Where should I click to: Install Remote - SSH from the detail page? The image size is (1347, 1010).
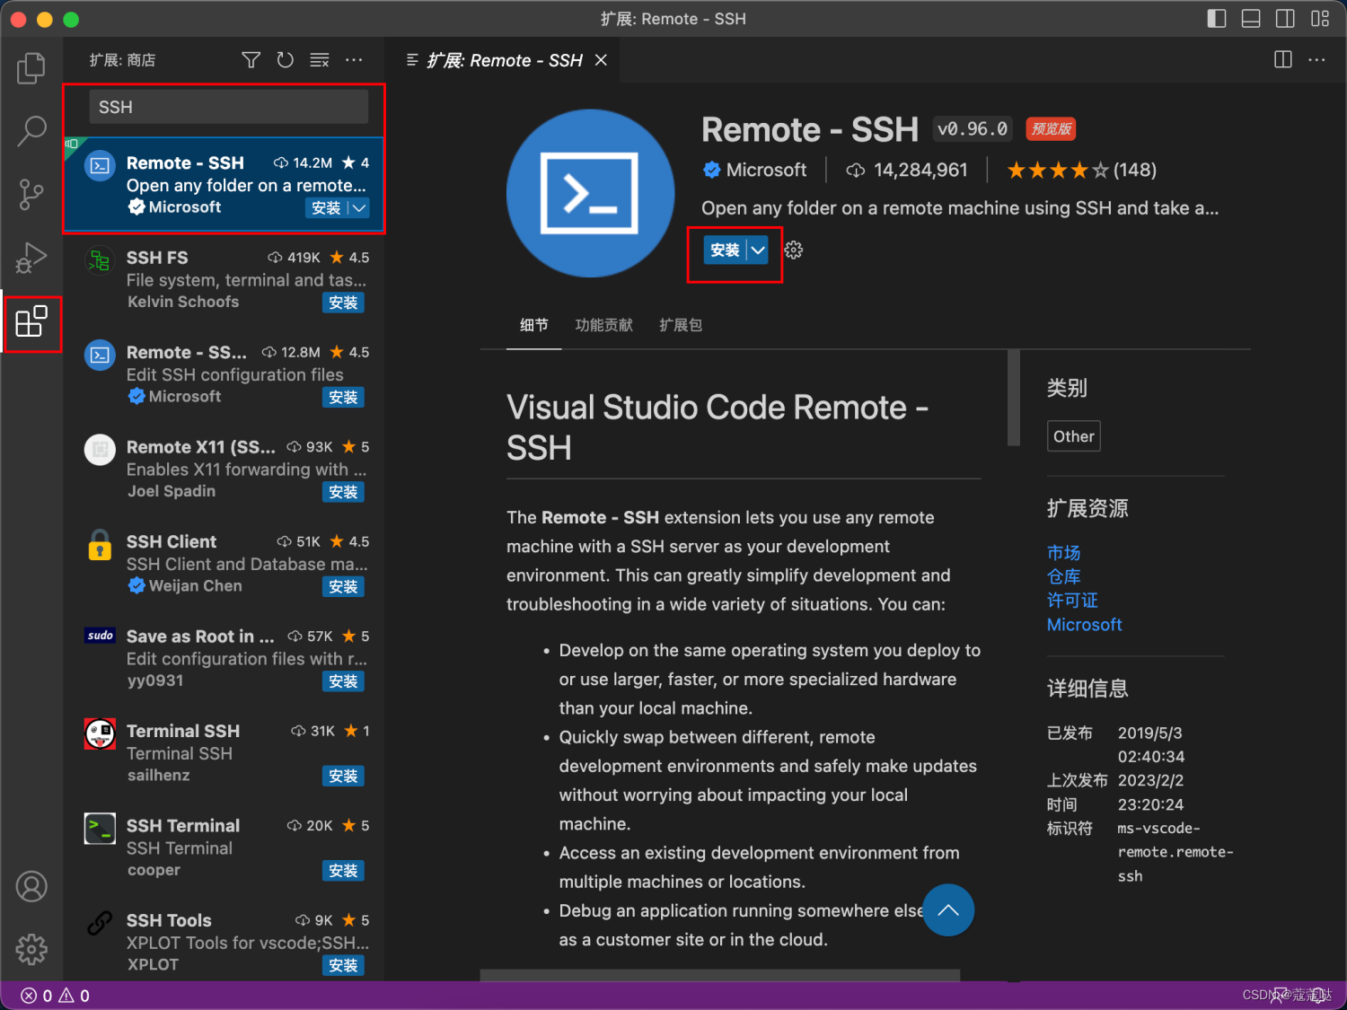tap(725, 250)
